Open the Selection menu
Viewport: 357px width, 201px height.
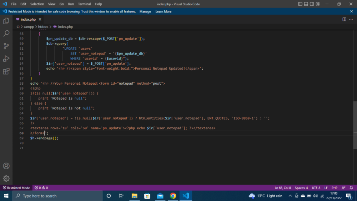pyautogui.click(x=37, y=4)
